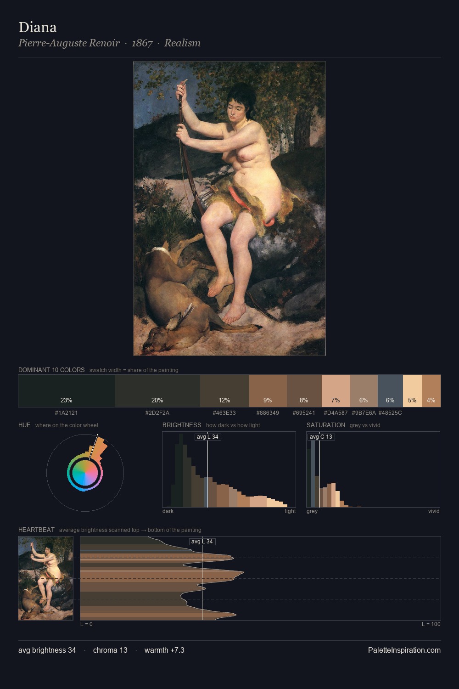Click the hue color wheel
Screen dimensions: 459x689
(85, 473)
